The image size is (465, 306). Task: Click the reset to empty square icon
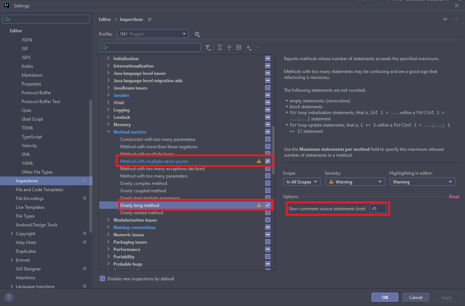[239, 47]
